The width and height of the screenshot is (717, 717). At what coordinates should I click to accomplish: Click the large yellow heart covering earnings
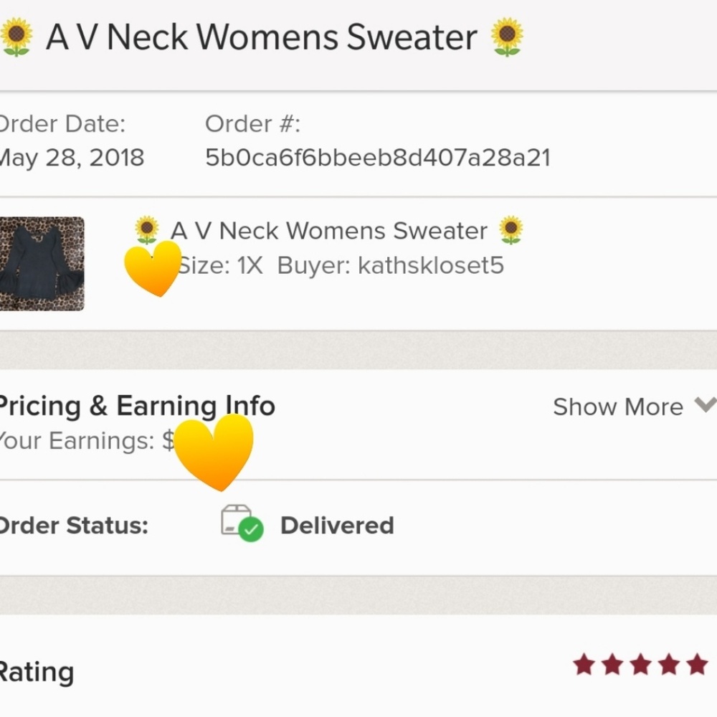[214, 452]
